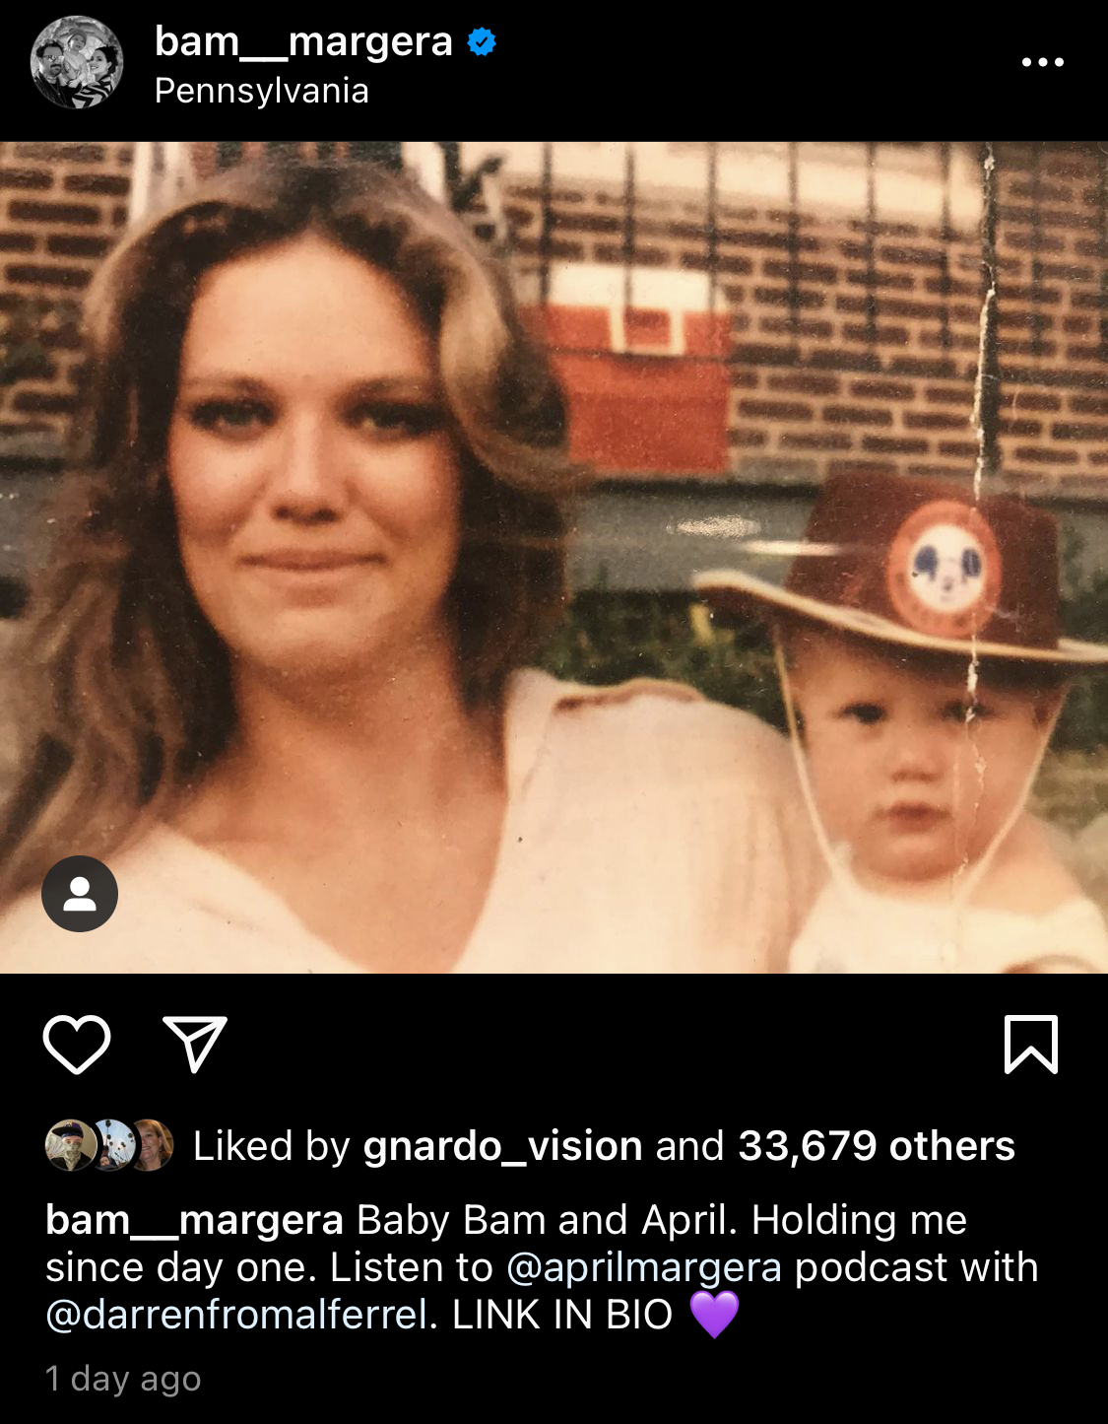Click the 1 day ago timestamp

123,1379
